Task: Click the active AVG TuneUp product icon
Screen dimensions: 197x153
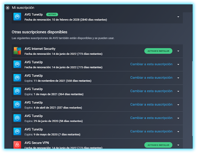Action: point(17,17)
